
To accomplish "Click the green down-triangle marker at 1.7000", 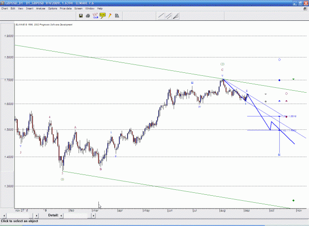I will coord(294,79).
